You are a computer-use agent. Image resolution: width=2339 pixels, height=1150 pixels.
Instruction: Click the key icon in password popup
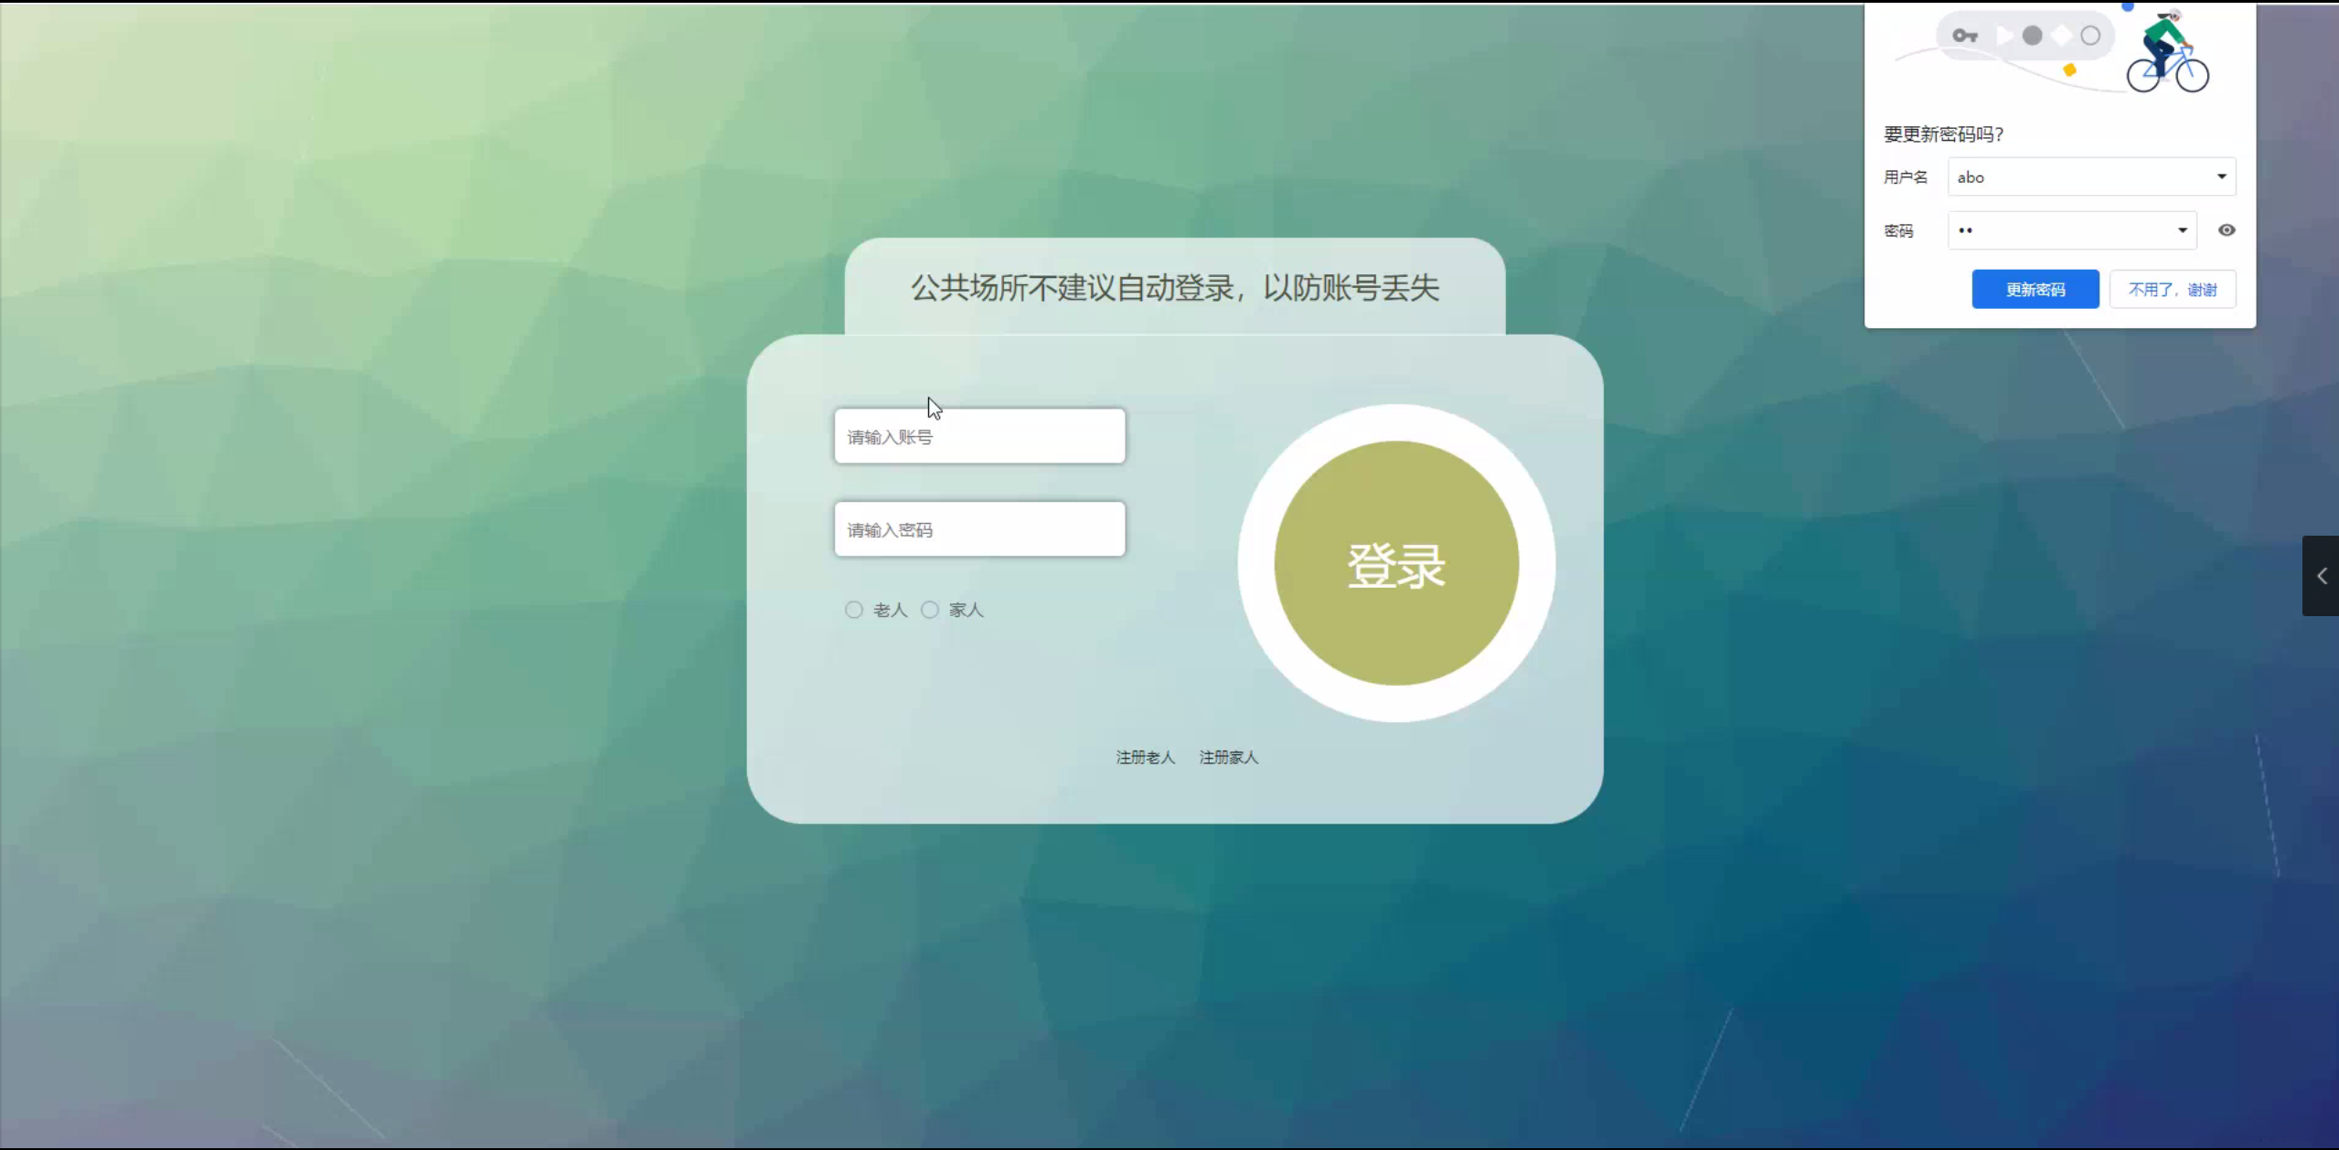tap(1964, 36)
